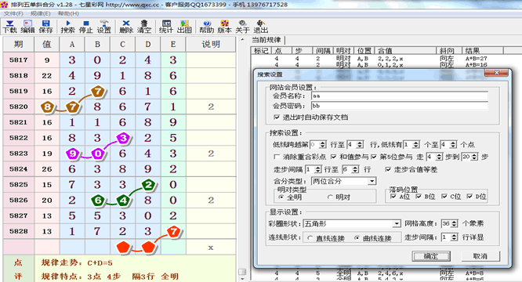Viewport: 522px width, 282px height.
Task: Select 全明 radio button
Action: (281, 197)
